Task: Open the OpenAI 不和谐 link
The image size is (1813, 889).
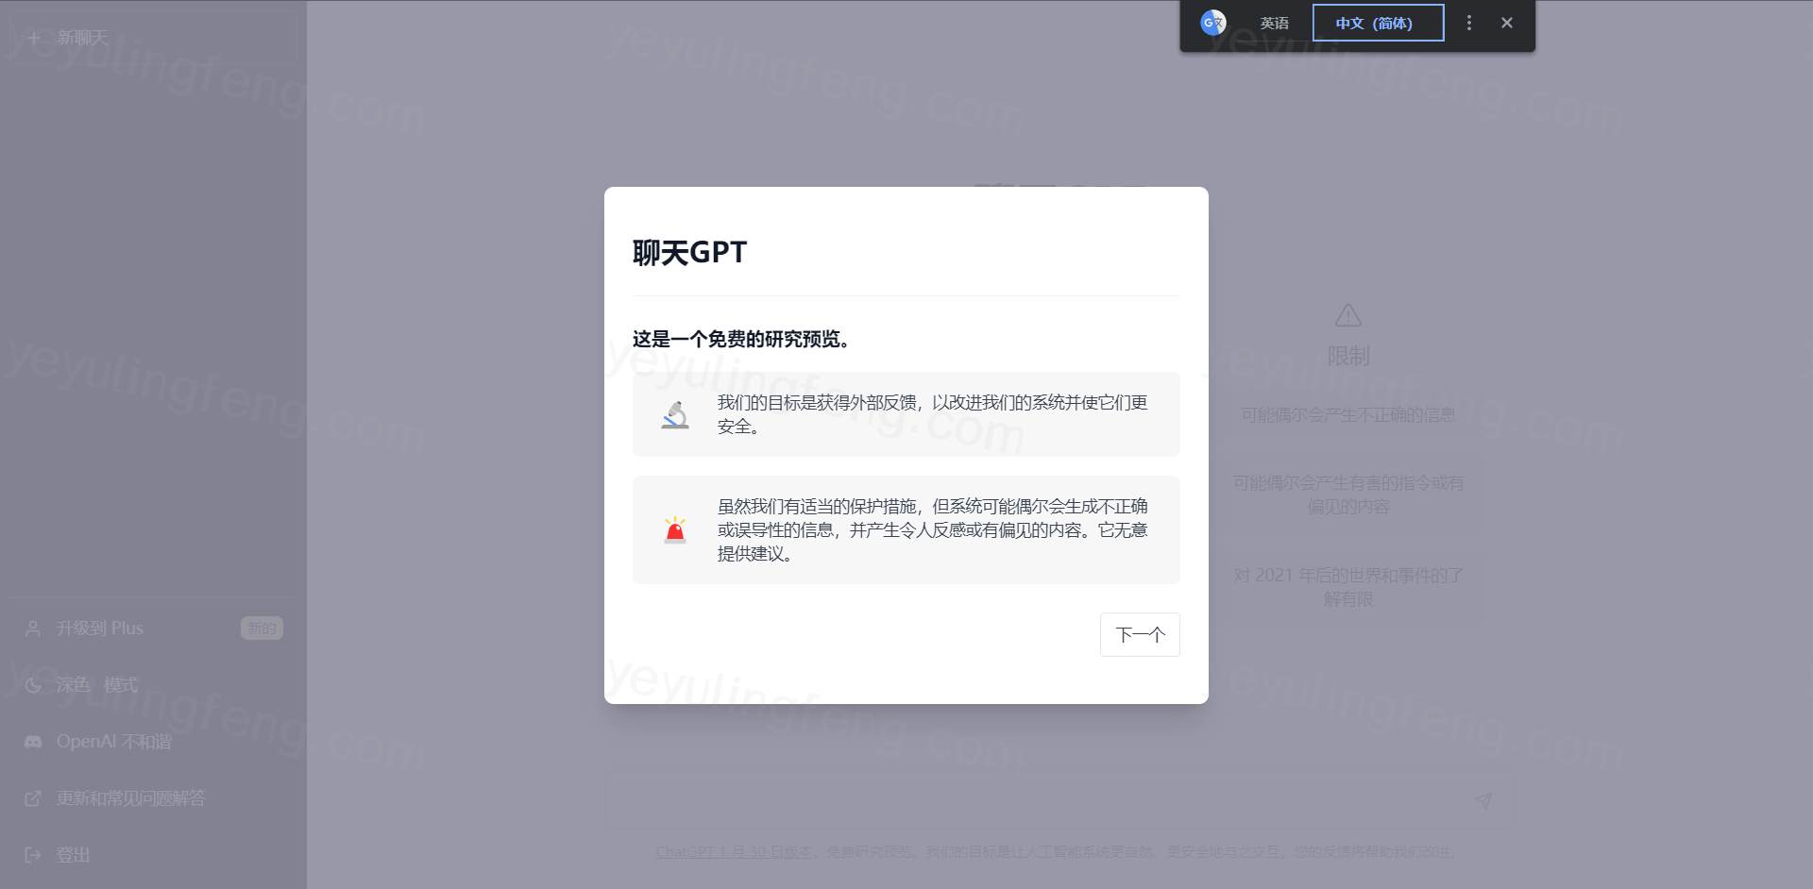Action: (x=154, y=742)
